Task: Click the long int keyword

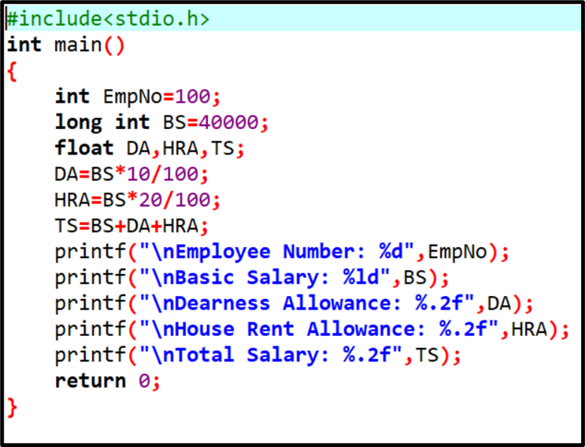Action: [x=102, y=122]
